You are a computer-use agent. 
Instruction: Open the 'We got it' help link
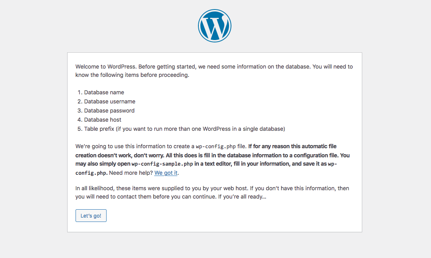[x=166, y=173]
